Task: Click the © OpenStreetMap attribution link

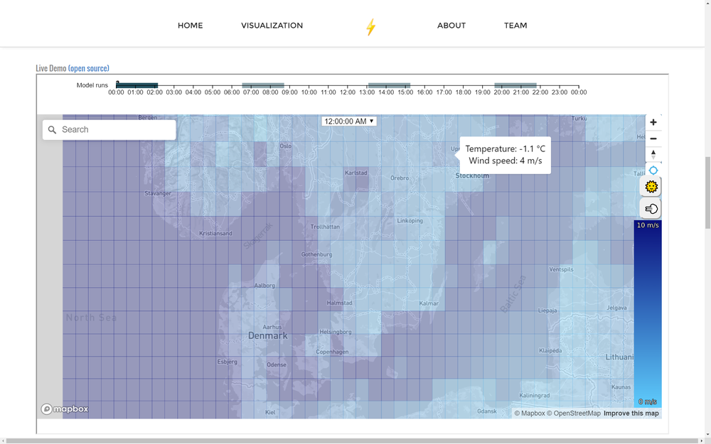Action: click(574, 413)
